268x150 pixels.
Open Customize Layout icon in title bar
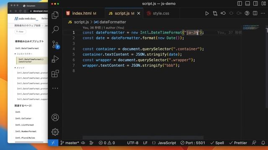pos(263,4)
